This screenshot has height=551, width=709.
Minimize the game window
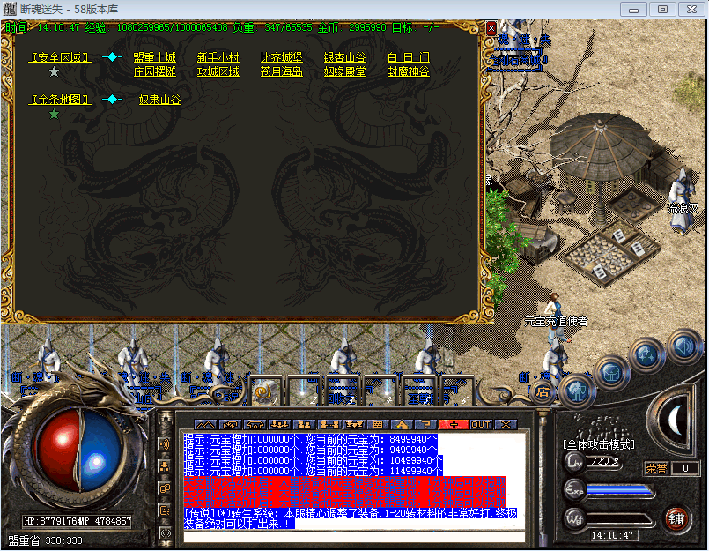(x=633, y=10)
